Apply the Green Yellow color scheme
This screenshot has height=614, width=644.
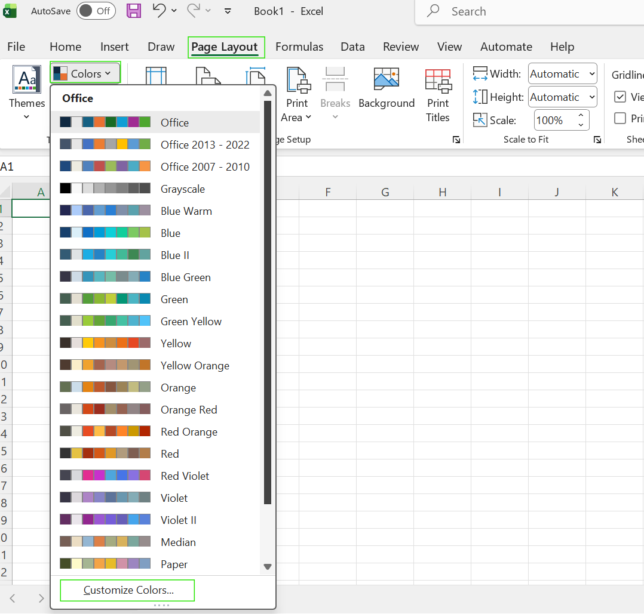pos(156,321)
